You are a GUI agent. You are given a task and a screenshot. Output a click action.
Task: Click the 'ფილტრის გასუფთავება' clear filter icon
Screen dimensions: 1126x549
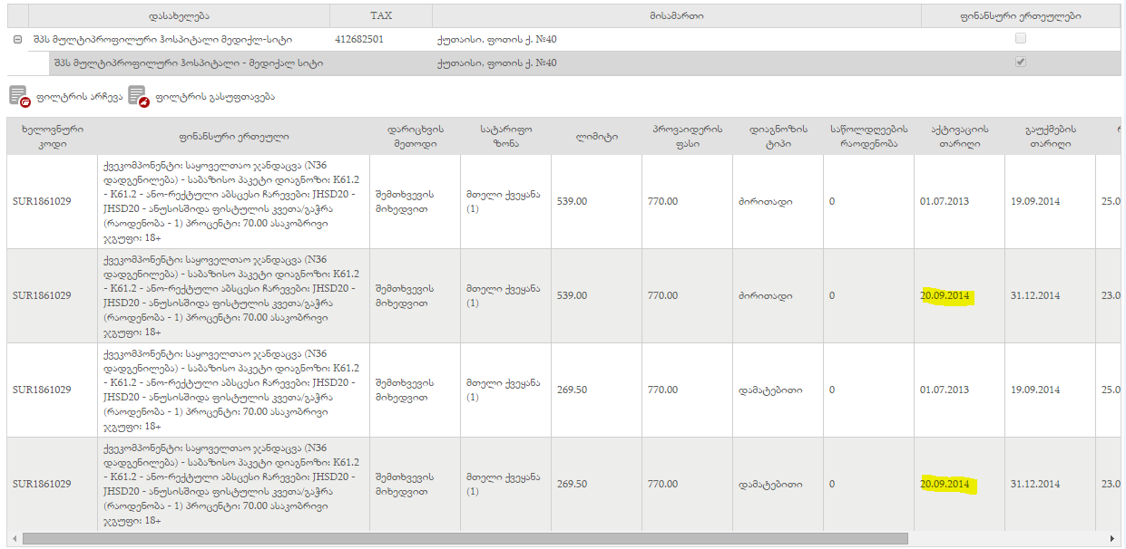(x=138, y=96)
